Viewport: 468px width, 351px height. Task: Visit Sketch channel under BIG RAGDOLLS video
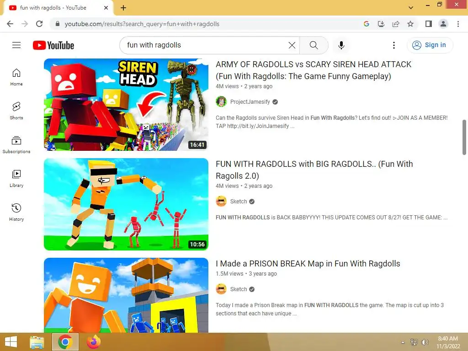coord(239,202)
